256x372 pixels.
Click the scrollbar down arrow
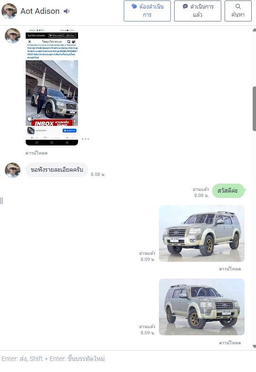[255, 346]
